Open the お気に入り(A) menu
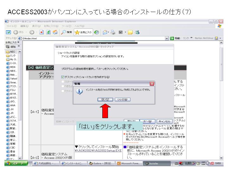The width and height of the screenshot is (228, 171). (51, 26)
